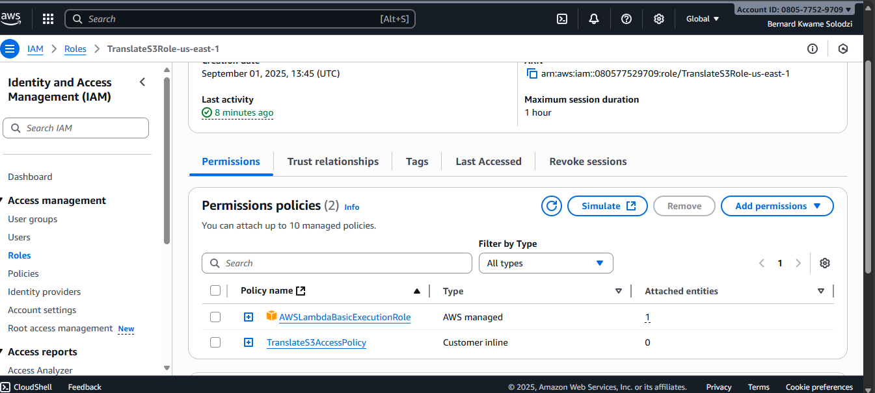The width and height of the screenshot is (875, 393).
Task: Click the policy search field
Action: (x=337, y=263)
